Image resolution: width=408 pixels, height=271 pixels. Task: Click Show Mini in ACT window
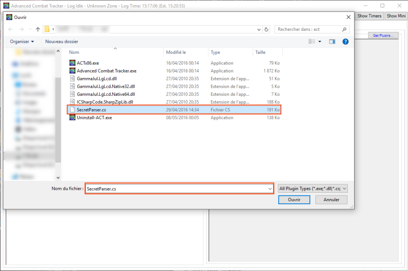coord(396,16)
